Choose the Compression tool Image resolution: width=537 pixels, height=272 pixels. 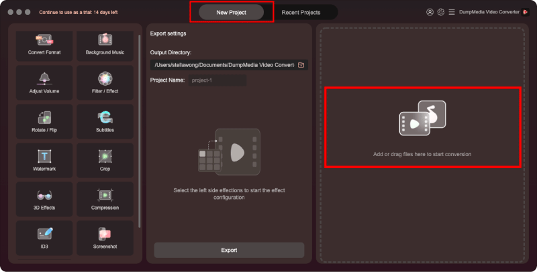[105, 200]
